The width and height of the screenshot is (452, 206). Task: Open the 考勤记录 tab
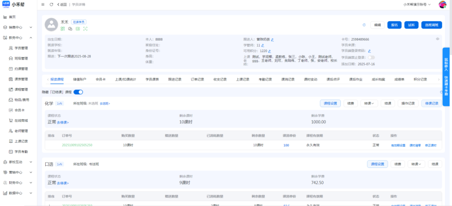(265, 79)
